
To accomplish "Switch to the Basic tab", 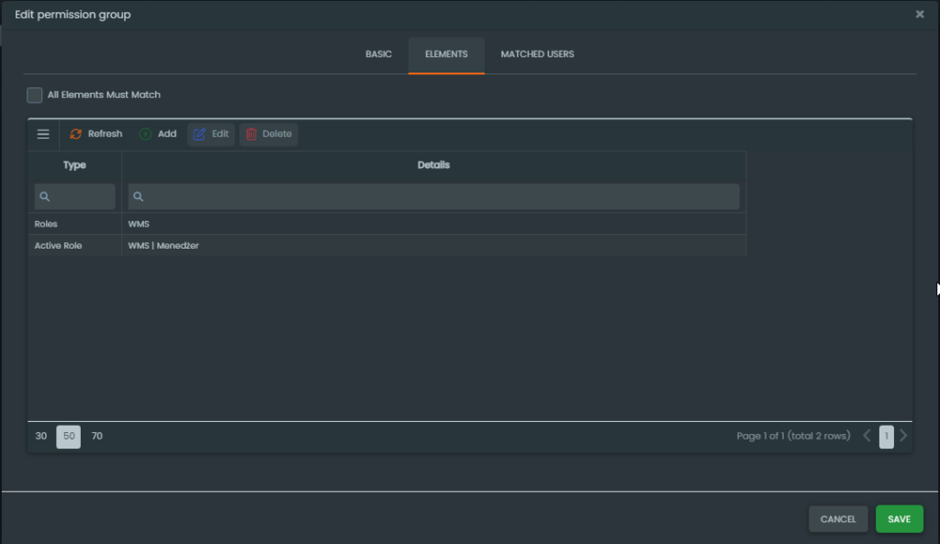I will 378,54.
